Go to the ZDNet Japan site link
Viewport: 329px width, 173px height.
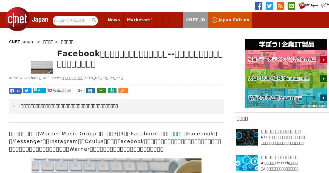click(308, 5)
